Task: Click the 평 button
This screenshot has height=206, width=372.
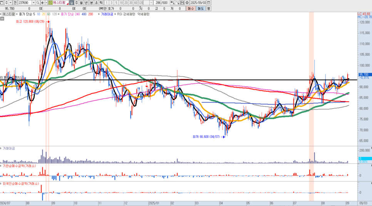Action: click(208, 8)
